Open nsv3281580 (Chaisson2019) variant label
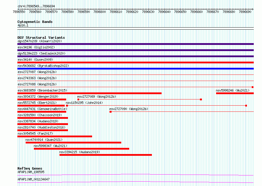This screenshot has height=186, width=262. click(40, 115)
